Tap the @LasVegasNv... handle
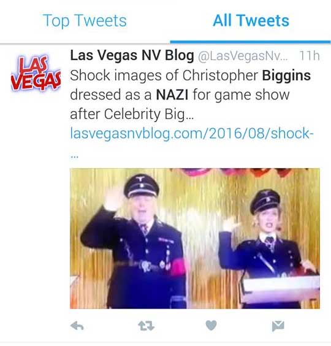Image resolution: width=331 pixels, height=346 pixels. click(243, 56)
